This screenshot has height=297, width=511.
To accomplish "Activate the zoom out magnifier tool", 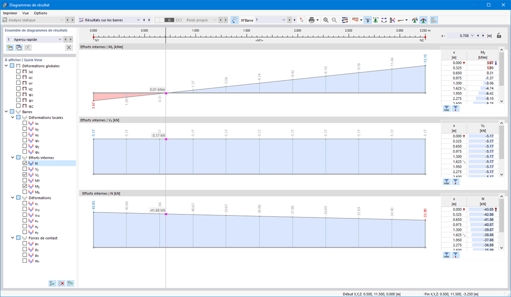I will [x=334, y=20].
